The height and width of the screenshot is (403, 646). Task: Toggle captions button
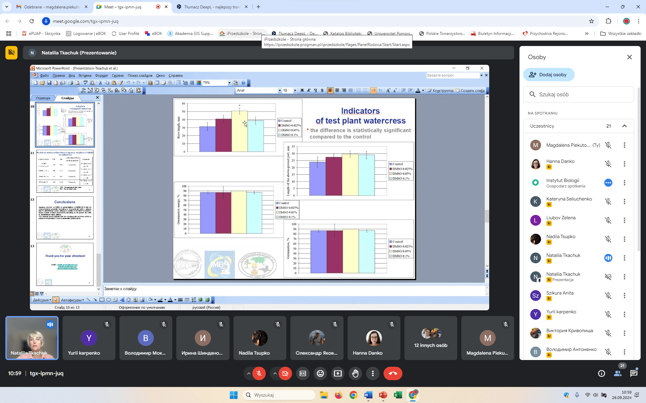[x=303, y=373]
